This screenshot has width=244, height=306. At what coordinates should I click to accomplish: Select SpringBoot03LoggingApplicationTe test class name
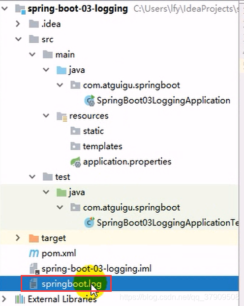click(168, 223)
